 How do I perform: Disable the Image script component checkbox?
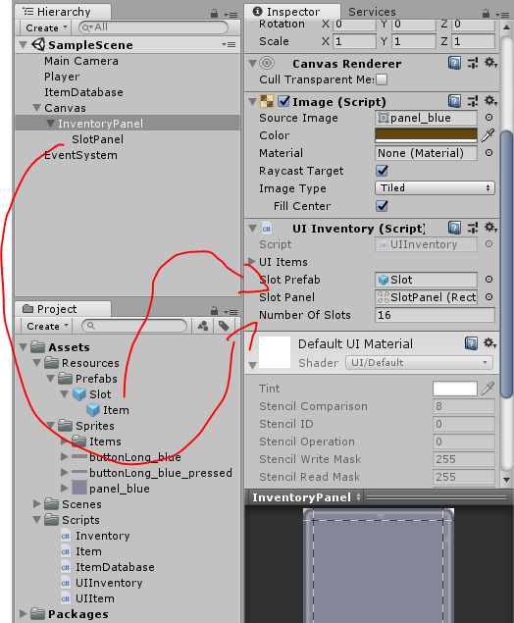point(283,101)
